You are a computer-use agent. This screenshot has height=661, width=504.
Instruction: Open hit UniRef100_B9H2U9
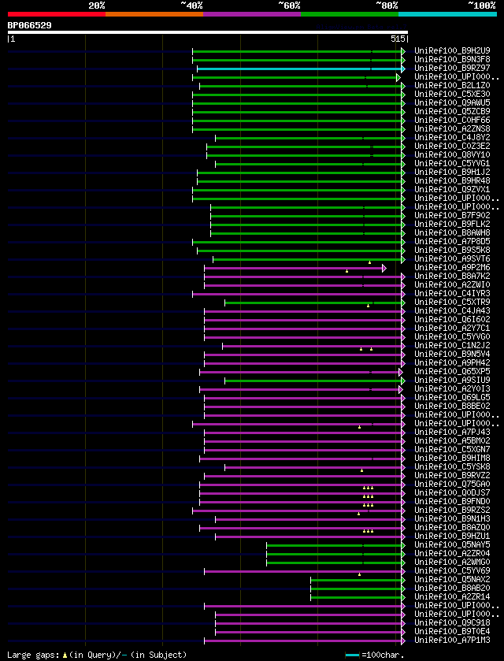pos(452,51)
